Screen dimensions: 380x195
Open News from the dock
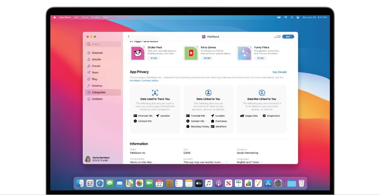coord(228,183)
